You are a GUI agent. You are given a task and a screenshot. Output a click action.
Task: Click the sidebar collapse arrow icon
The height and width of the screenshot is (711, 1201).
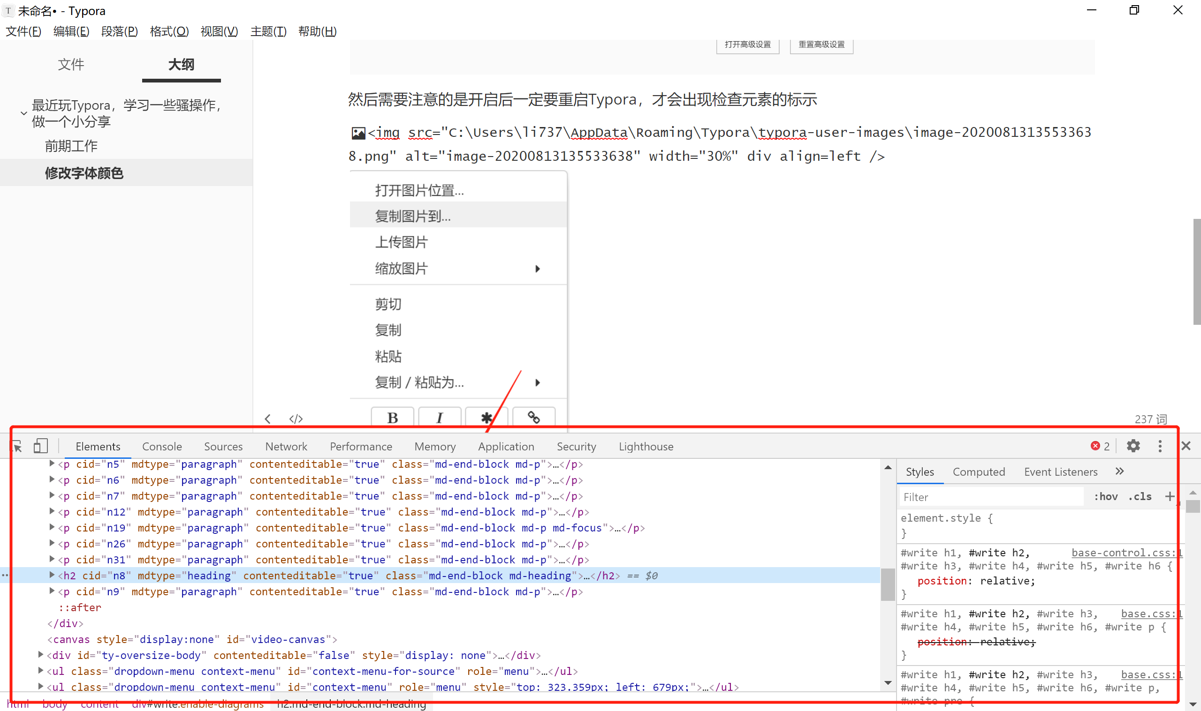(267, 419)
